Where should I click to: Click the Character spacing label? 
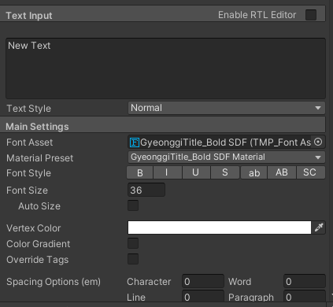click(x=149, y=282)
